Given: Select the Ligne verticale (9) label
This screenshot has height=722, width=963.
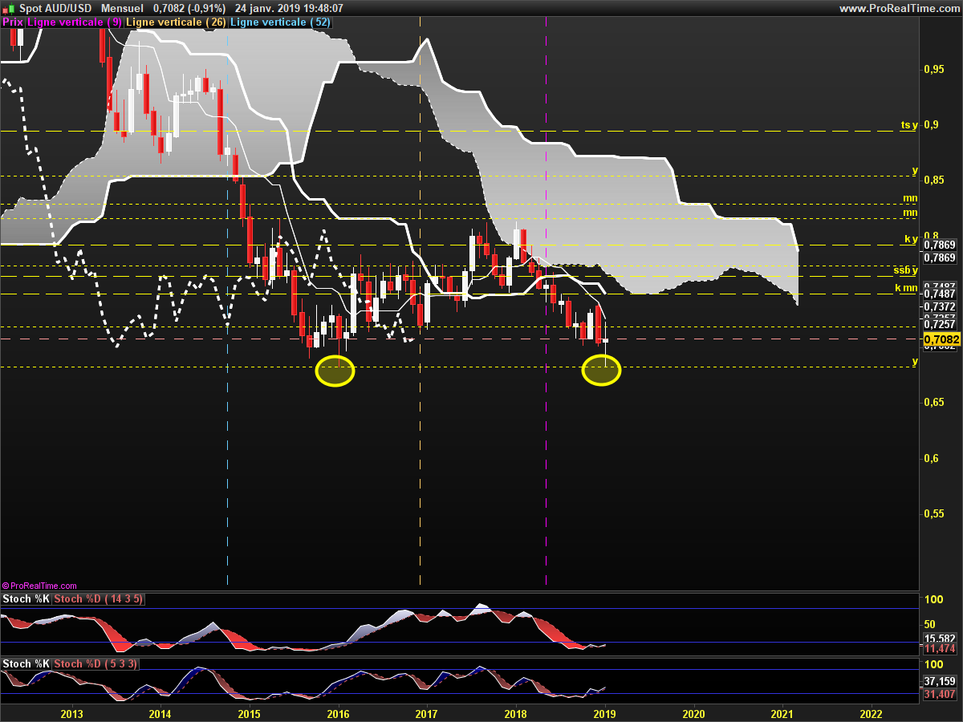Looking at the screenshot, I should coord(75,22).
